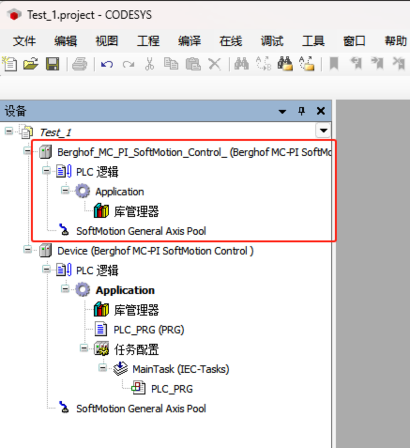Go to previous bookmark icon
Screen dimensions: 410x448
(x=356, y=63)
